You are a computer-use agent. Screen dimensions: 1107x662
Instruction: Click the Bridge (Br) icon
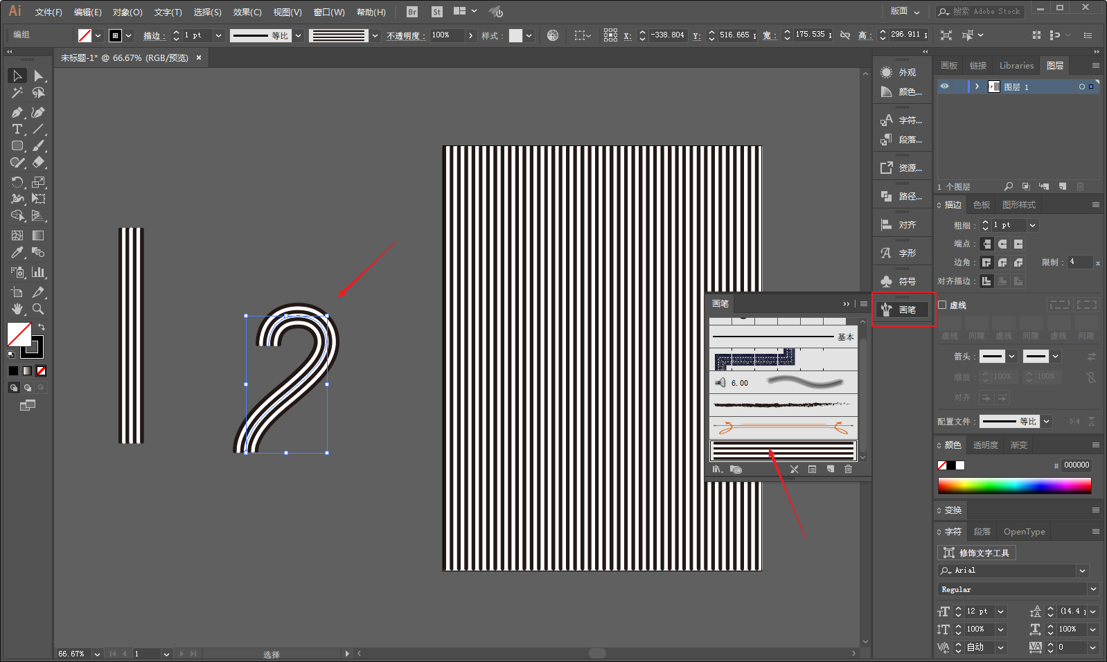pos(412,12)
